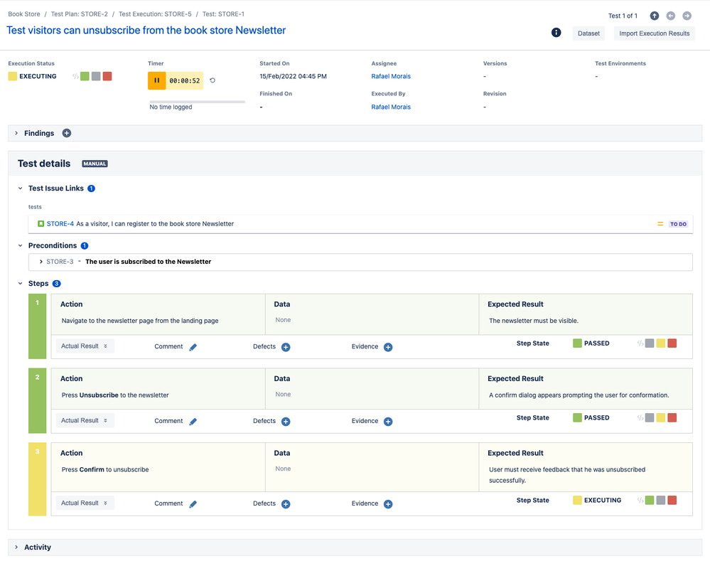Add a defect to step 3
Screen dimensions: 710x566
[286, 504]
